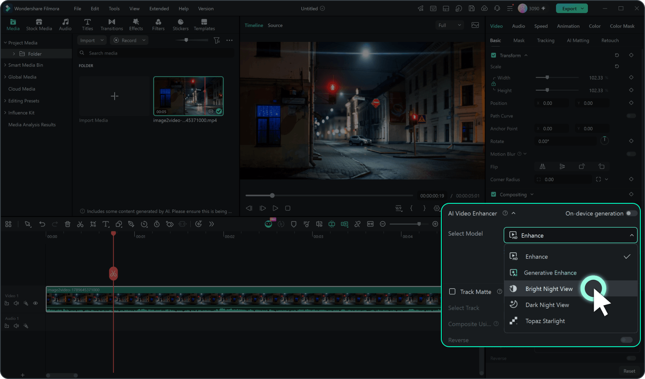This screenshot has height=379, width=645.
Task: Choose Topaz Starlight model
Action: point(571,321)
